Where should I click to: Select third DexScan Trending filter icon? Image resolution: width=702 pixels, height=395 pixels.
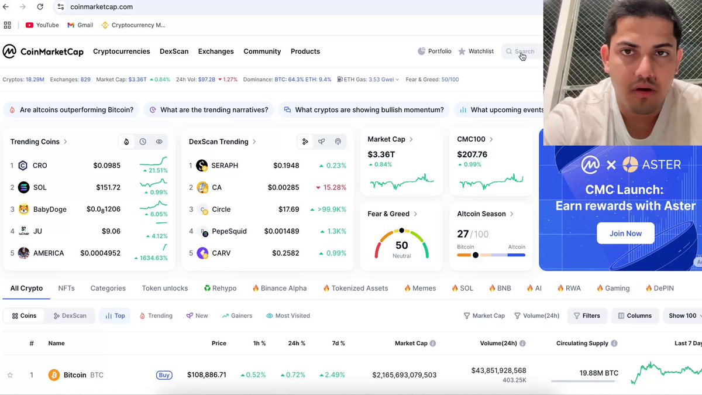[x=338, y=142]
